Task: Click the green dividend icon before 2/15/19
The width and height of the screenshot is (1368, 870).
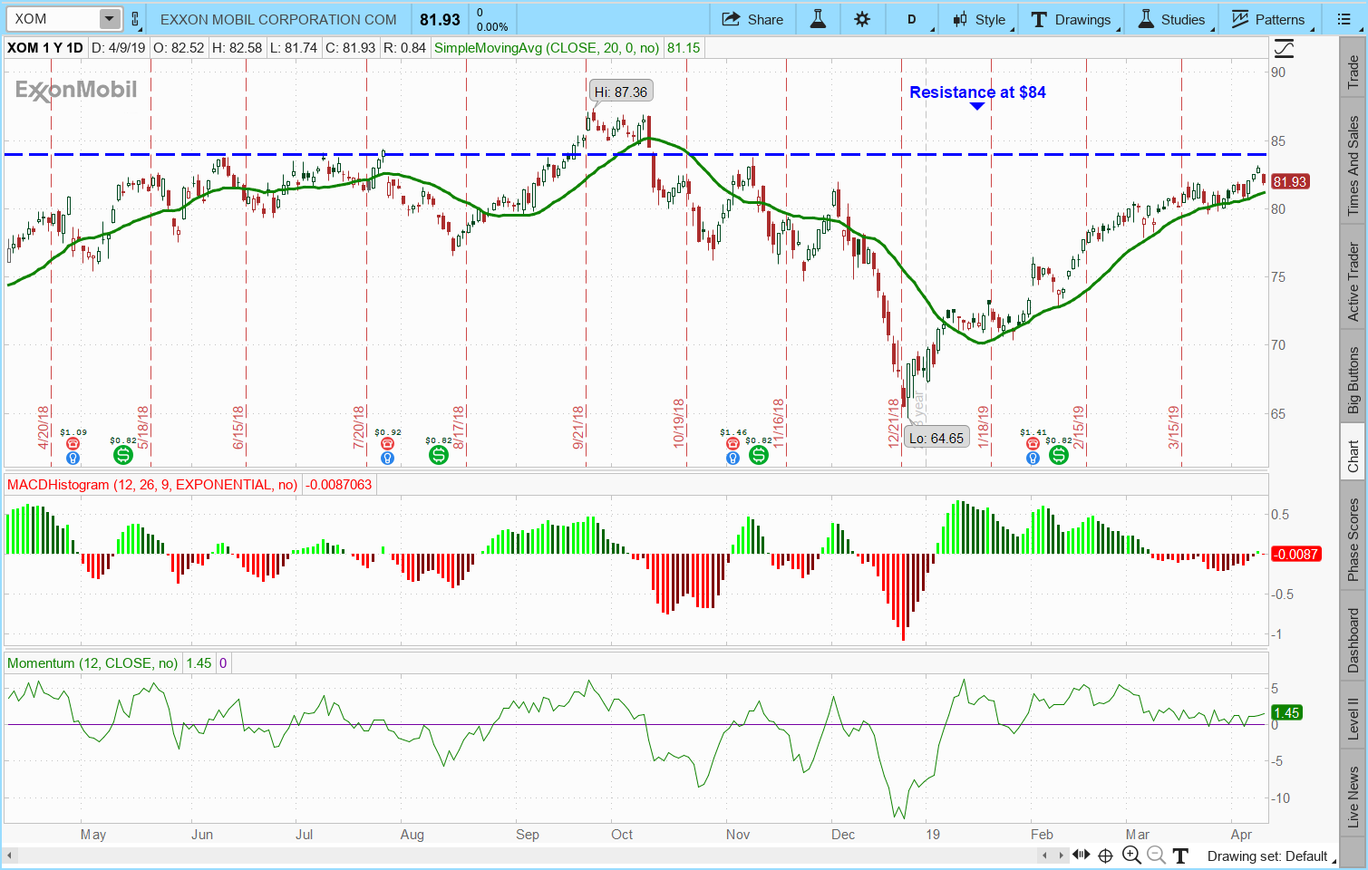Action: [x=1058, y=454]
